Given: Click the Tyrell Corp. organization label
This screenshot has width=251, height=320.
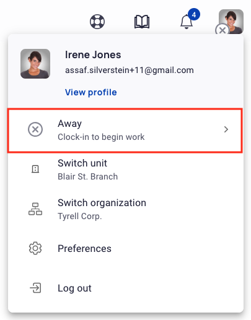Looking at the screenshot, I should 80,216.
